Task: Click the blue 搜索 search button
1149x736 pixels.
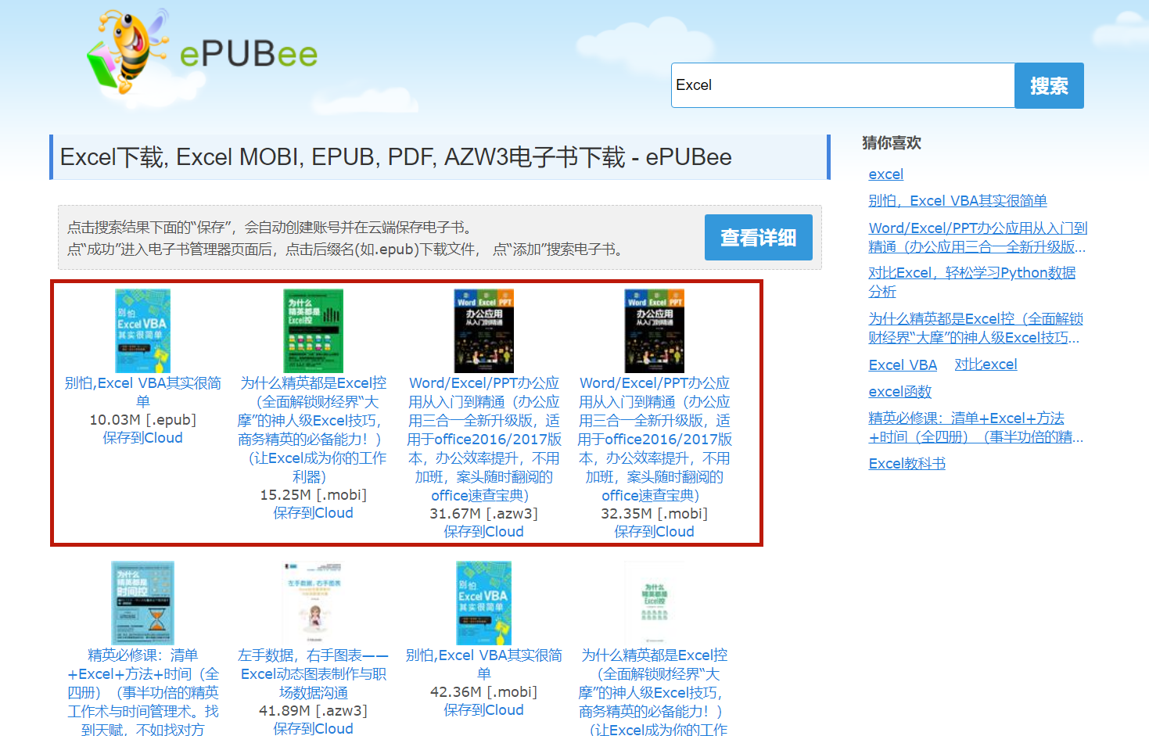Action: [1048, 85]
